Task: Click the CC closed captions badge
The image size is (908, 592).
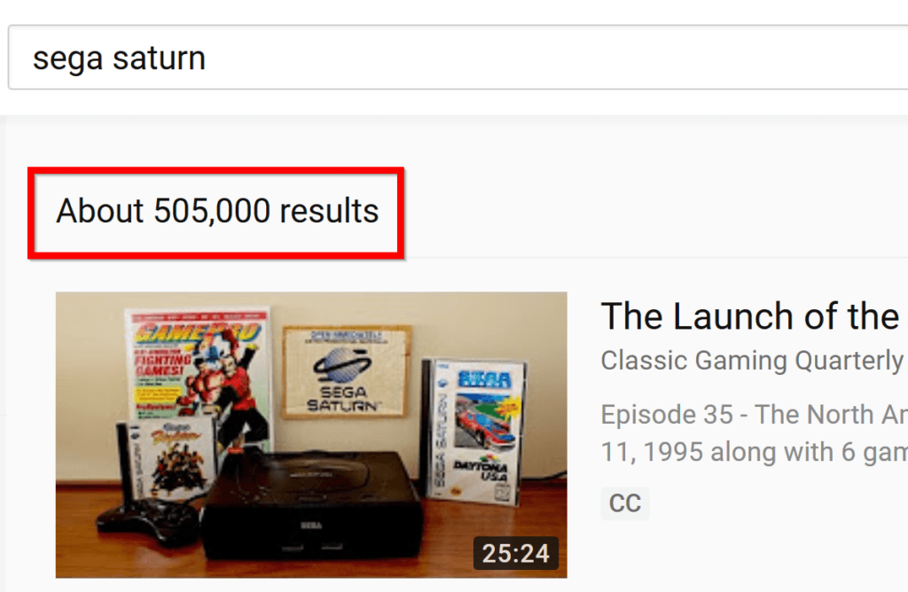Action: 625,502
